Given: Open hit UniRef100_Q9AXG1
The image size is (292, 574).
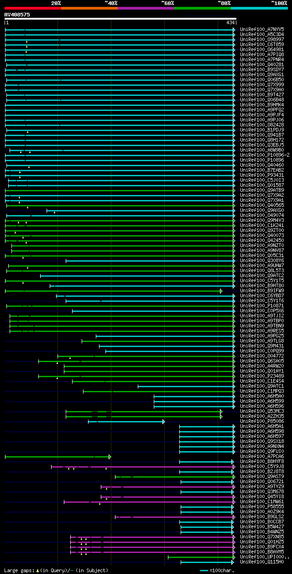Looking at the screenshot, I should (x=261, y=74).
